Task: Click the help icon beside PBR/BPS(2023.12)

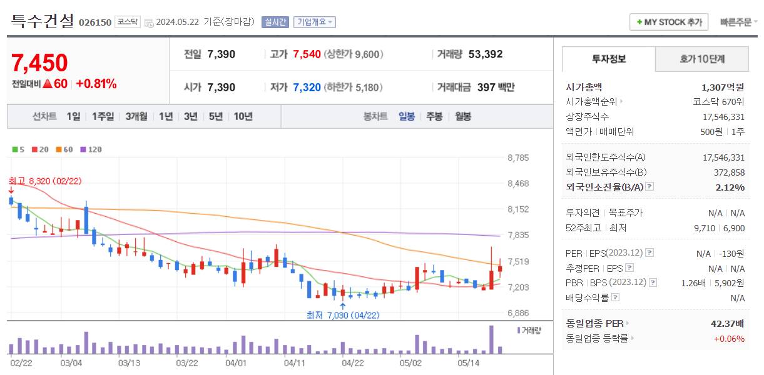Action: (x=652, y=282)
